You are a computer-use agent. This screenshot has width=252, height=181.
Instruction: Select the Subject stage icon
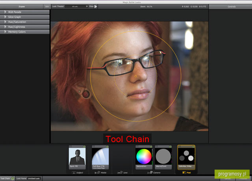coord(74,173)
